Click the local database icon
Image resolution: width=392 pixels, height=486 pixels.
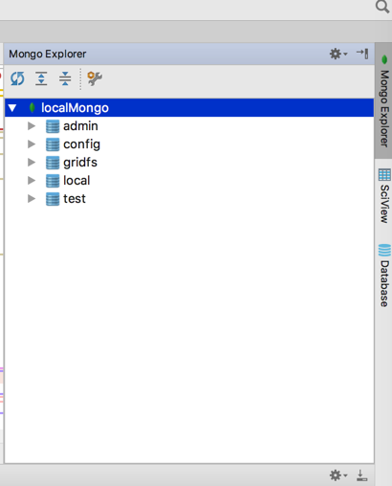pos(53,181)
